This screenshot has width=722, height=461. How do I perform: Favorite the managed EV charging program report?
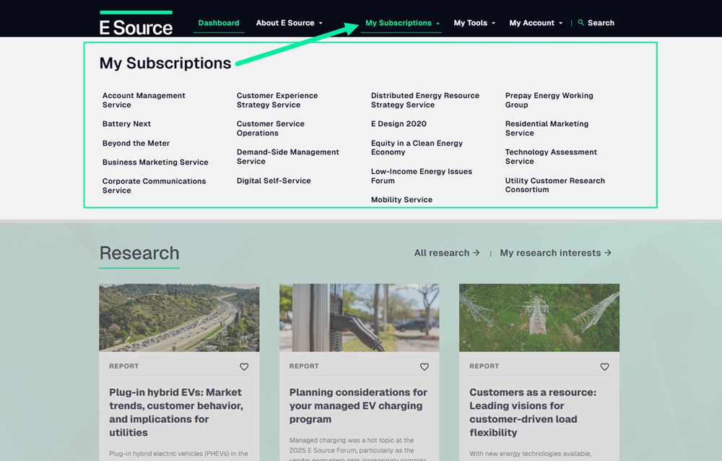point(424,366)
